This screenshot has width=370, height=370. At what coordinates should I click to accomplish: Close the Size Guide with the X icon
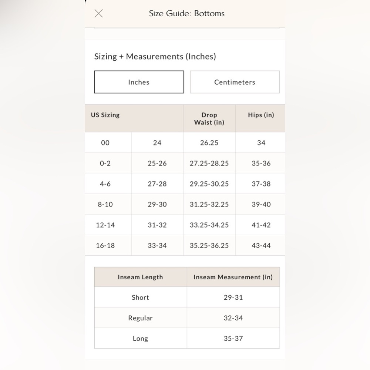(x=99, y=13)
